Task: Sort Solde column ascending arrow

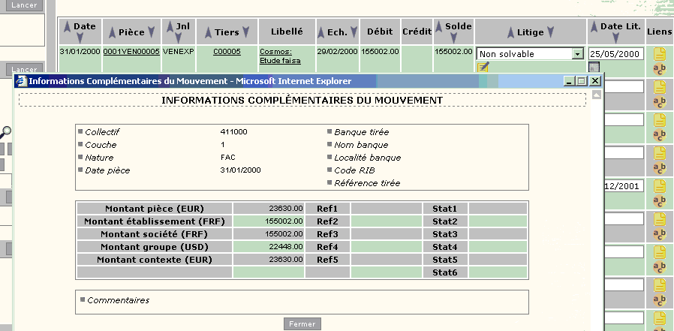Action: [439, 27]
